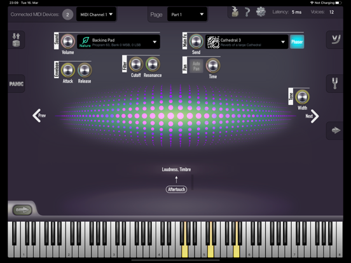Click the Send knob
351x263 pixels.
coord(196,41)
